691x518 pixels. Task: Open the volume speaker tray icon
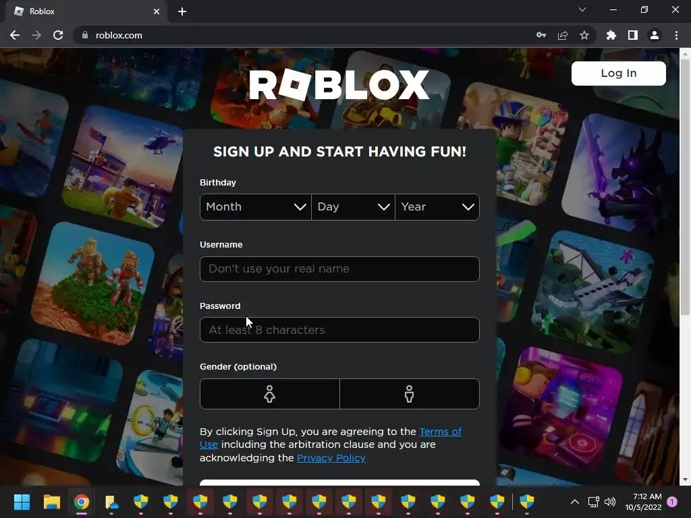click(x=610, y=502)
